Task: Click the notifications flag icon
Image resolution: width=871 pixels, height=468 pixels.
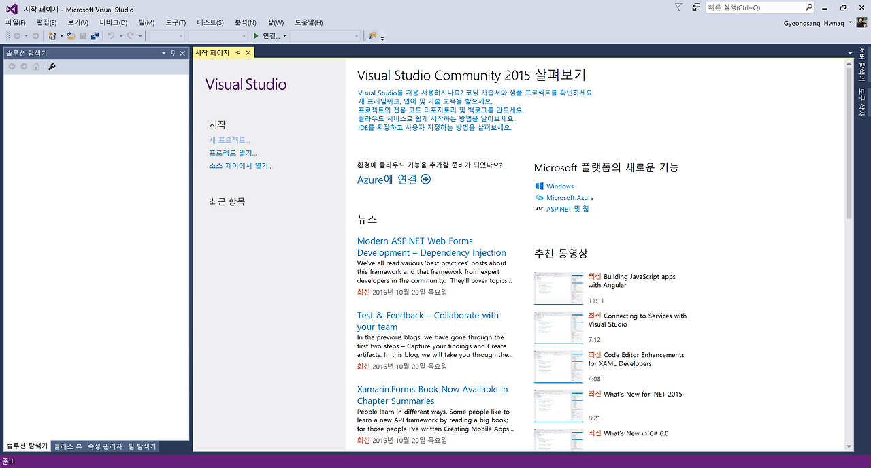Action: pyautogui.click(x=678, y=7)
